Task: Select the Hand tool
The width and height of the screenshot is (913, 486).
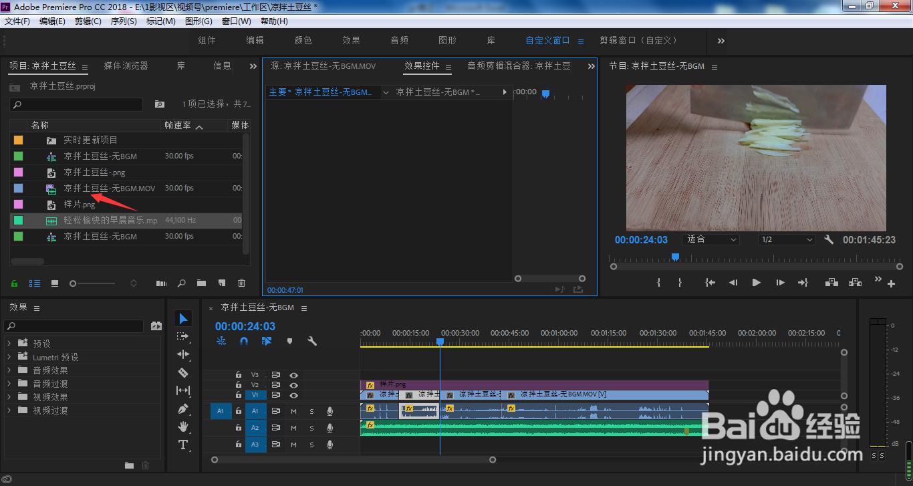Action: 183,427
